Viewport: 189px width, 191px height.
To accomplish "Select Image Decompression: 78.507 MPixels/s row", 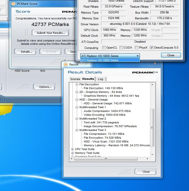I will (x=110, y=126).
